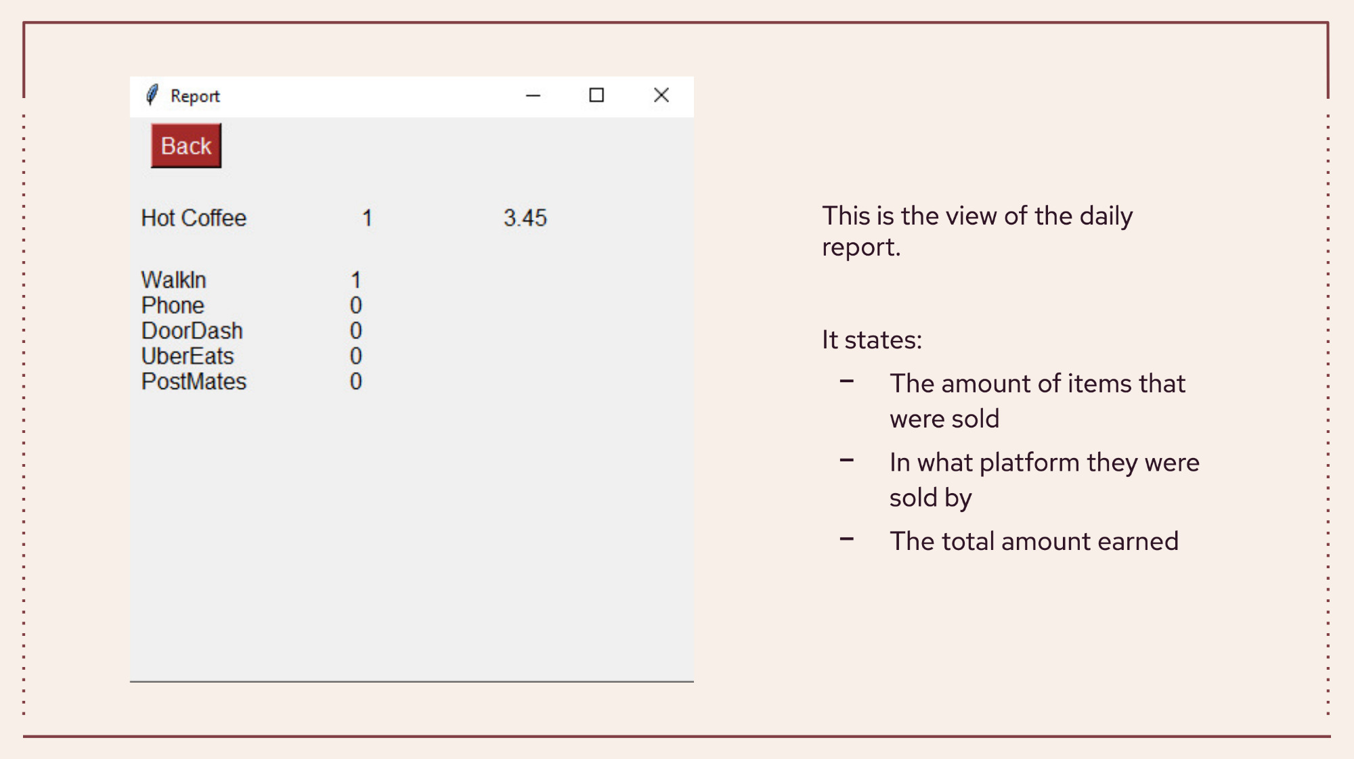Click the WalkIn quantity value 1
1354x759 pixels.
click(x=356, y=279)
